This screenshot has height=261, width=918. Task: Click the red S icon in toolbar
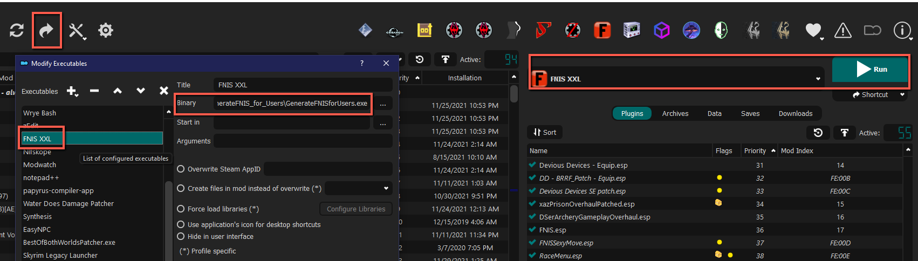(543, 30)
